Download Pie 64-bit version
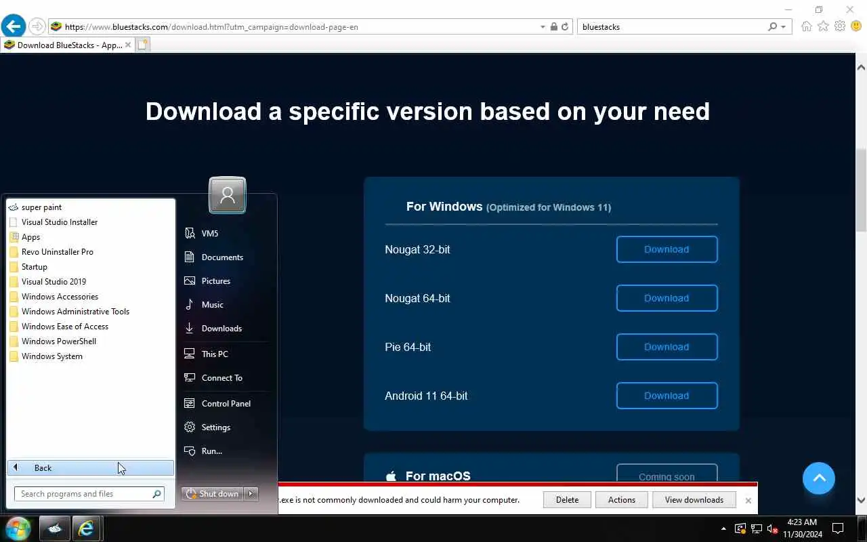 667,347
